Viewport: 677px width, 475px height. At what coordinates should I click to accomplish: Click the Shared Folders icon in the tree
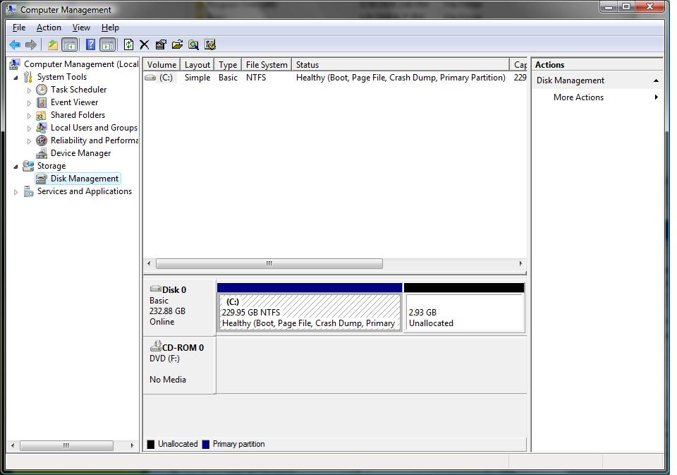click(x=42, y=115)
